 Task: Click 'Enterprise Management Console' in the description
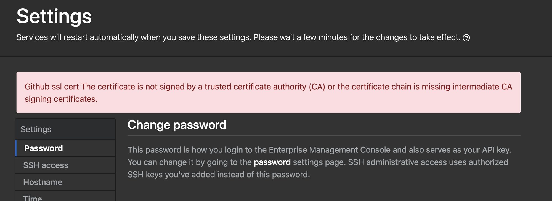330,150
